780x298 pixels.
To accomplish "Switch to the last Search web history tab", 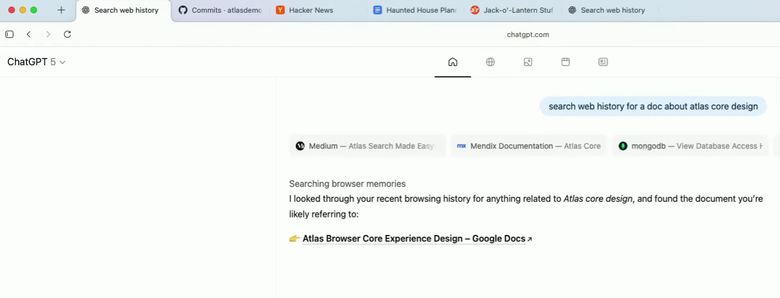I will tap(609, 10).
